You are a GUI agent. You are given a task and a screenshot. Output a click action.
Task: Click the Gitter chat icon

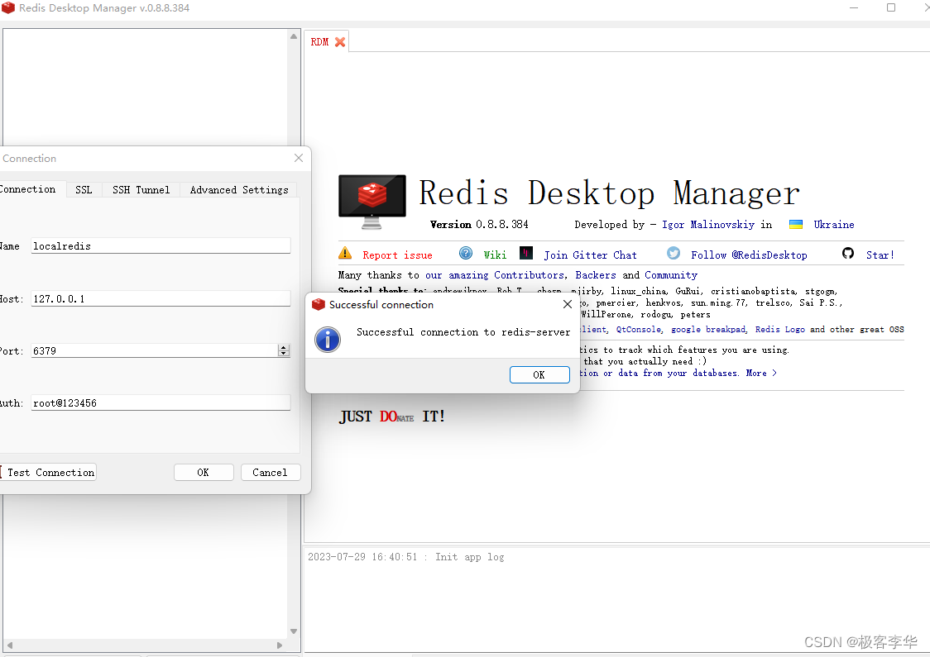coord(526,253)
